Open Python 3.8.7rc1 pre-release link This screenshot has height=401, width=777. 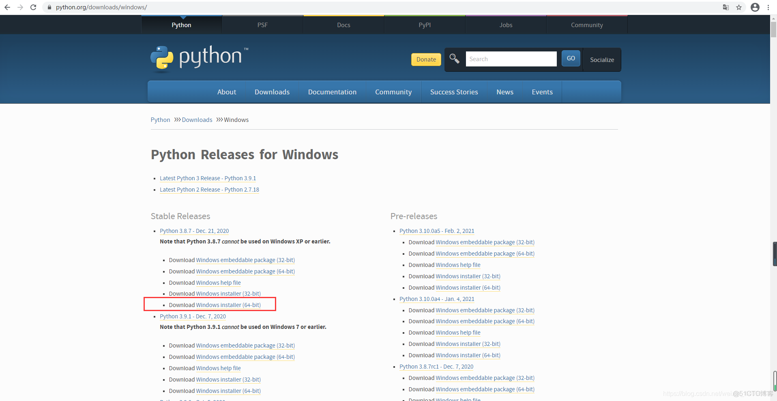[x=436, y=367]
